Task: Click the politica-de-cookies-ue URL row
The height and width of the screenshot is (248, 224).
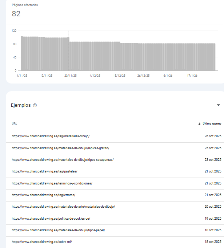Action: (x=51, y=218)
